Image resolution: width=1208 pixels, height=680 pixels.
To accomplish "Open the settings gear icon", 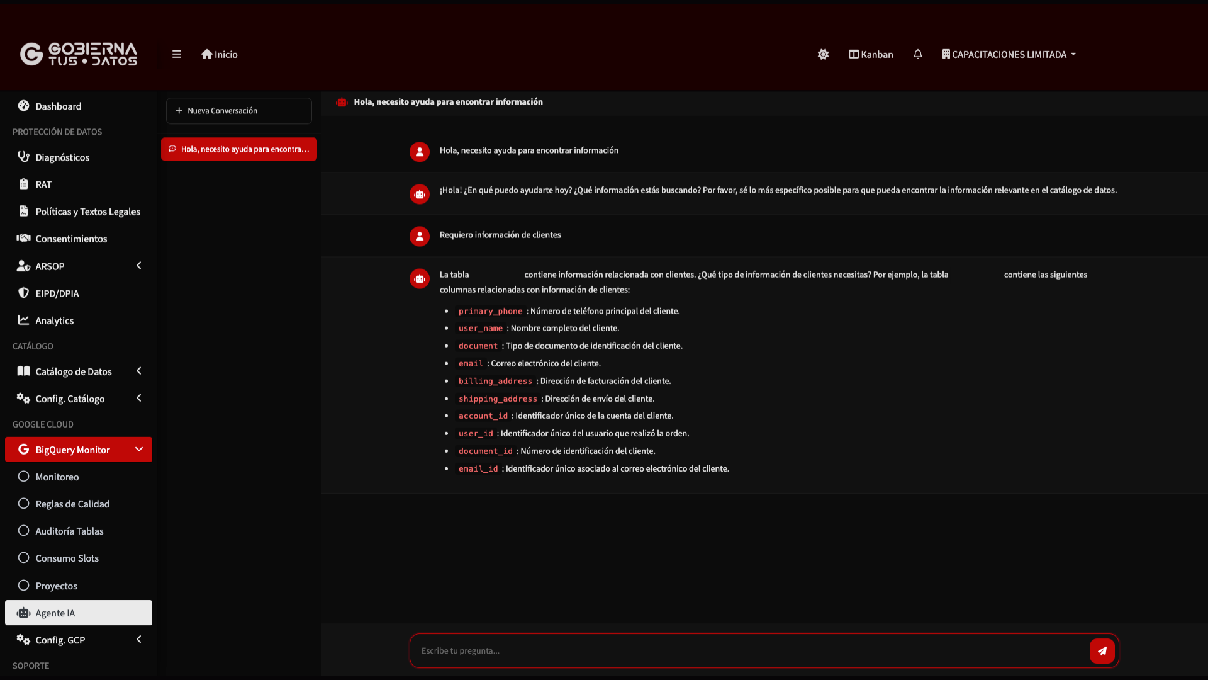I will pyautogui.click(x=823, y=54).
